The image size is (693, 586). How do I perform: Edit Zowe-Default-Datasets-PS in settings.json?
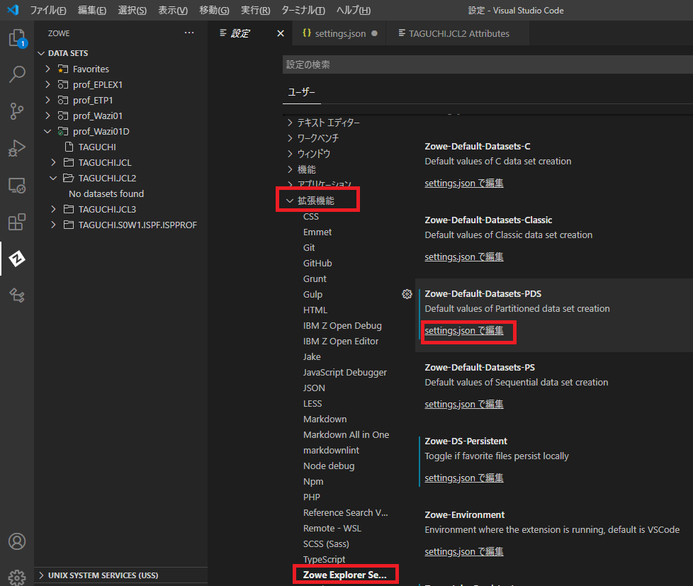[x=464, y=405]
